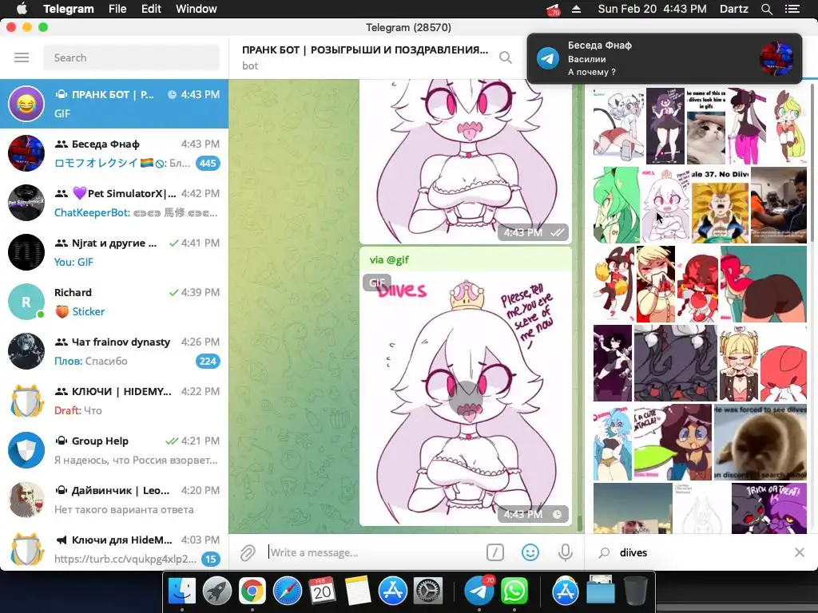Screen dimensions: 818x613
Task: Open the Pet SimulatorX group chat
Action: [x=114, y=203]
